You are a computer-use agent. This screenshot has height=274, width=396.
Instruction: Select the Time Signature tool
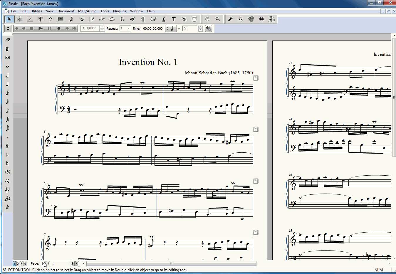[40, 19]
